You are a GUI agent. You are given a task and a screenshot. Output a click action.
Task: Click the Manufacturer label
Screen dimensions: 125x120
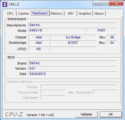pos(16,25)
